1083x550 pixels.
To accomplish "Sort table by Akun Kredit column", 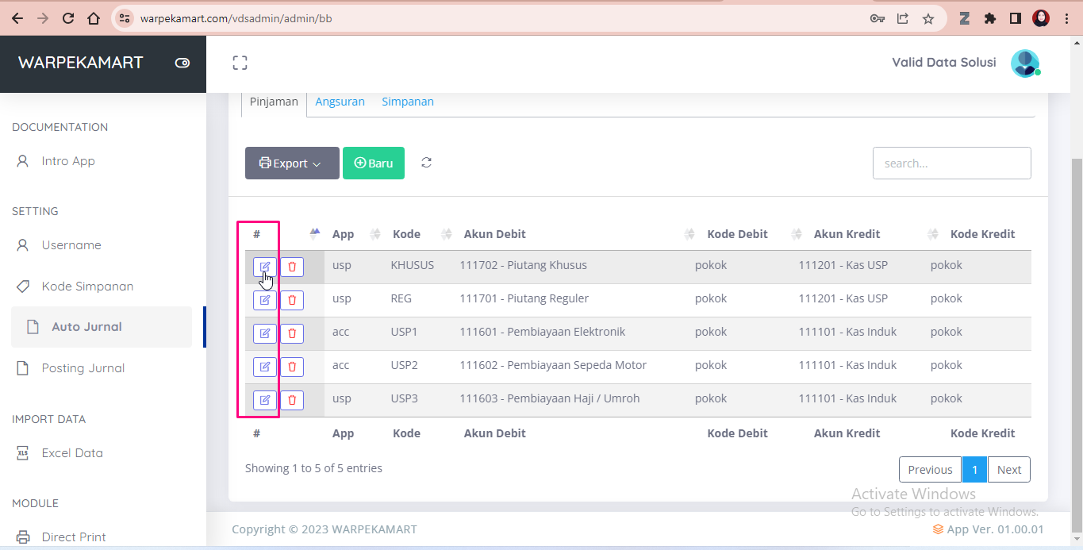I will pos(874,234).
